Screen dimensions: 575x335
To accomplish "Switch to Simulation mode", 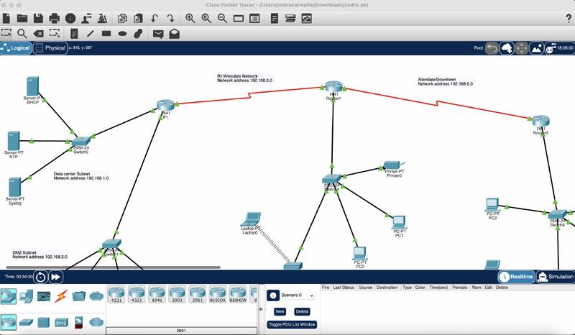I will 555,277.
